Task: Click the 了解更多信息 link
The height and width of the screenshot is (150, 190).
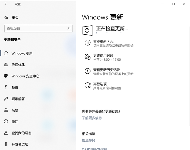Action: [92, 118]
